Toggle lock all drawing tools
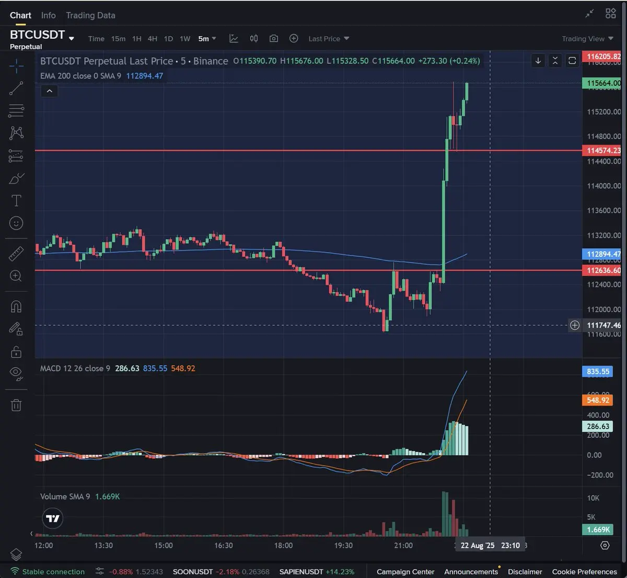Viewport: 627px width, 578px height. pos(16,351)
